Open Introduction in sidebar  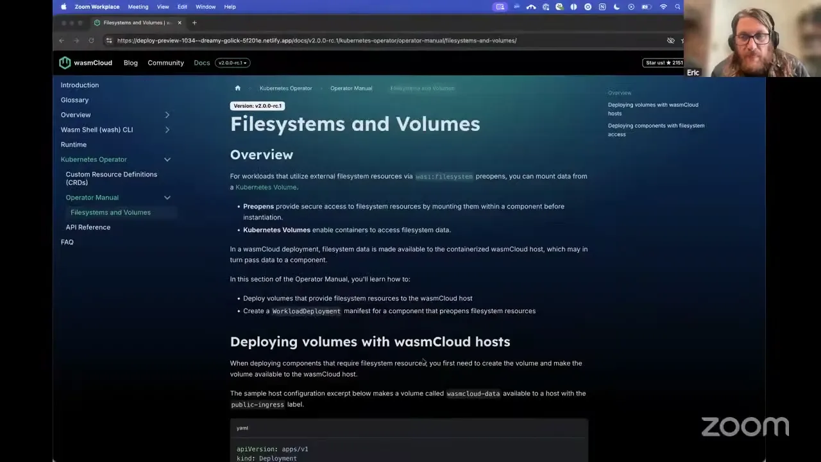click(x=80, y=85)
